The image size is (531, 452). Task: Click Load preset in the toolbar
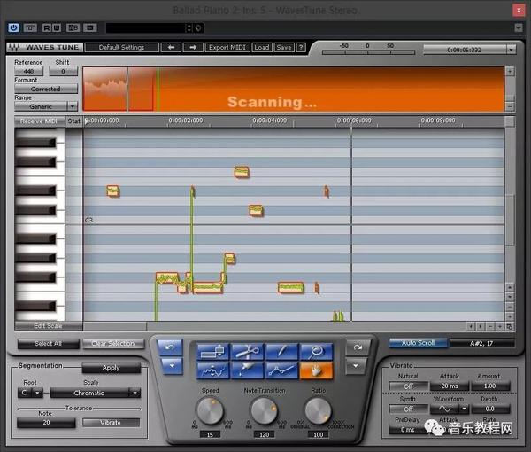(x=262, y=47)
